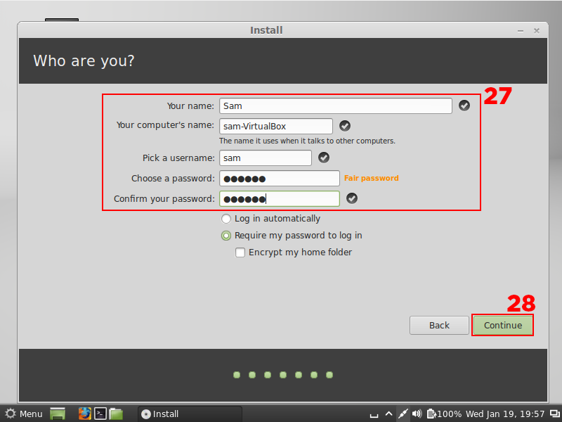Click Install window entry in taskbar
The height and width of the screenshot is (422, 562).
(x=190, y=414)
